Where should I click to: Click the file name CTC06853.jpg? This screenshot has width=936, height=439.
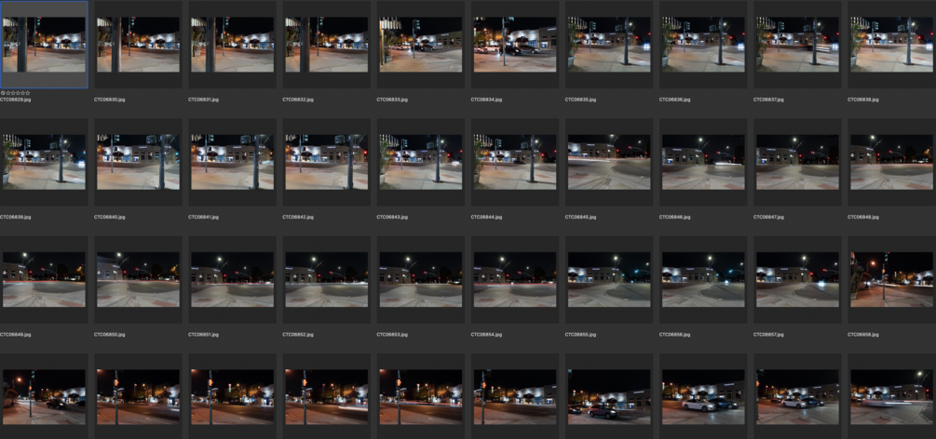[x=391, y=335]
